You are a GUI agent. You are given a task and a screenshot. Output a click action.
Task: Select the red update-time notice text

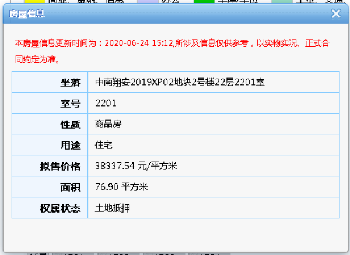pos(172,51)
